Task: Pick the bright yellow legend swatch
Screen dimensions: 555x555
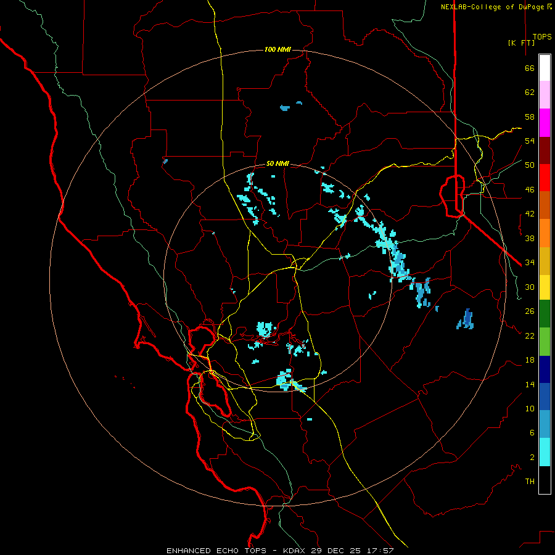Action: (x=545, y=287)
